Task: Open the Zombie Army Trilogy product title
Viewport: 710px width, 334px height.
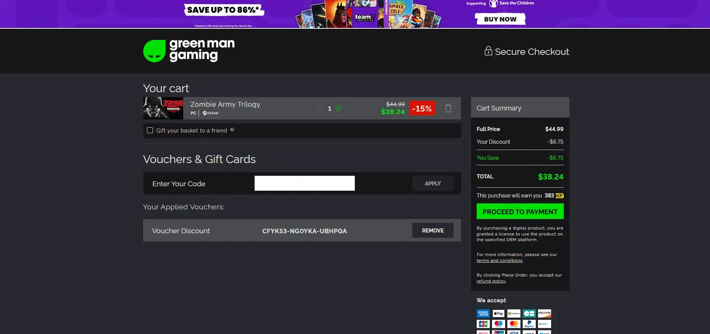Action: [225, 104]
